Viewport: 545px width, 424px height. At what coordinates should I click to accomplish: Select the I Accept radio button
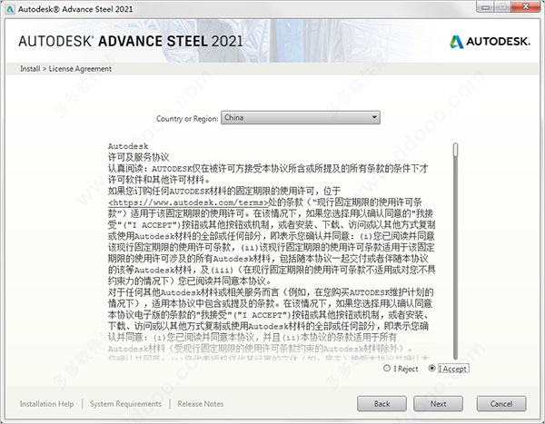pos(432,368)
